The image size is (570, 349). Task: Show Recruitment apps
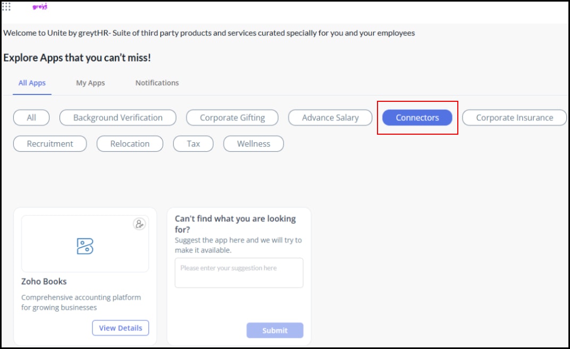(50, 144)
